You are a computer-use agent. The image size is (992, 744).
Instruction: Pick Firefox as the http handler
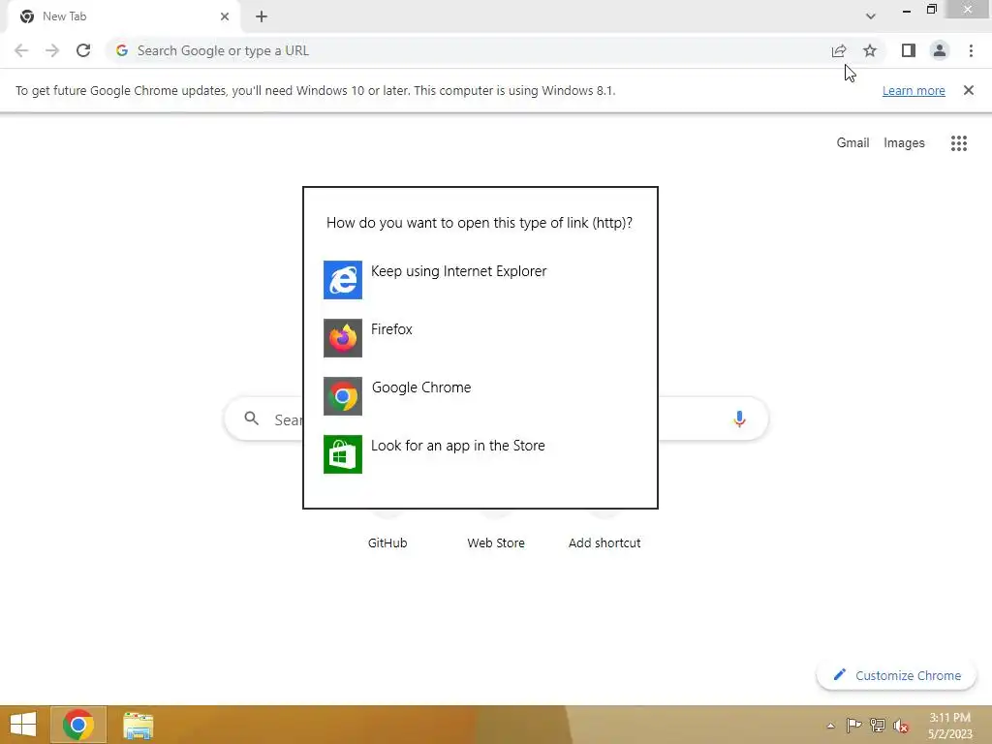391,329
